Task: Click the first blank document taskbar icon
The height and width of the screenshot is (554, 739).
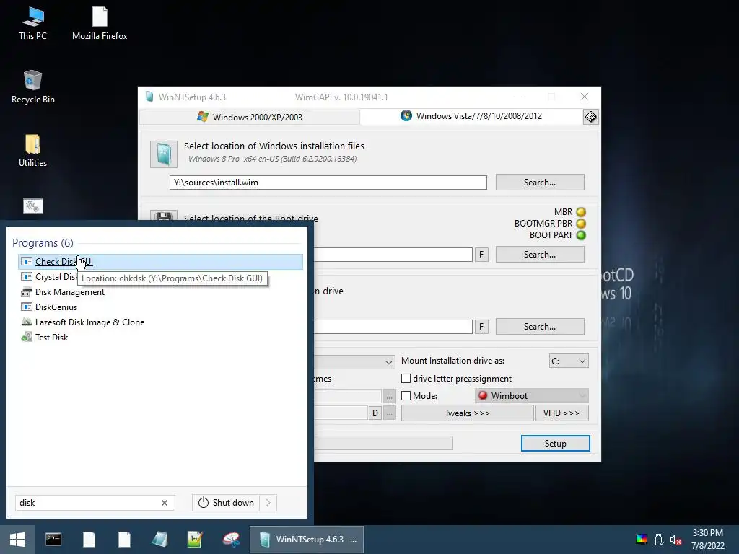Action: pos(89,540)
